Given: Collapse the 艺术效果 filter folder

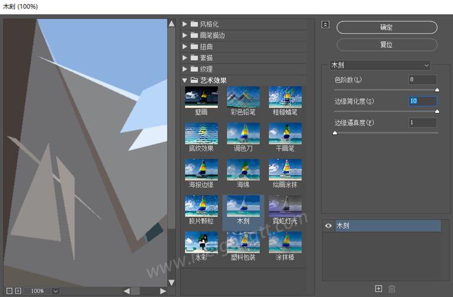Looking at the screenshot, I should (x=185, y=81).
